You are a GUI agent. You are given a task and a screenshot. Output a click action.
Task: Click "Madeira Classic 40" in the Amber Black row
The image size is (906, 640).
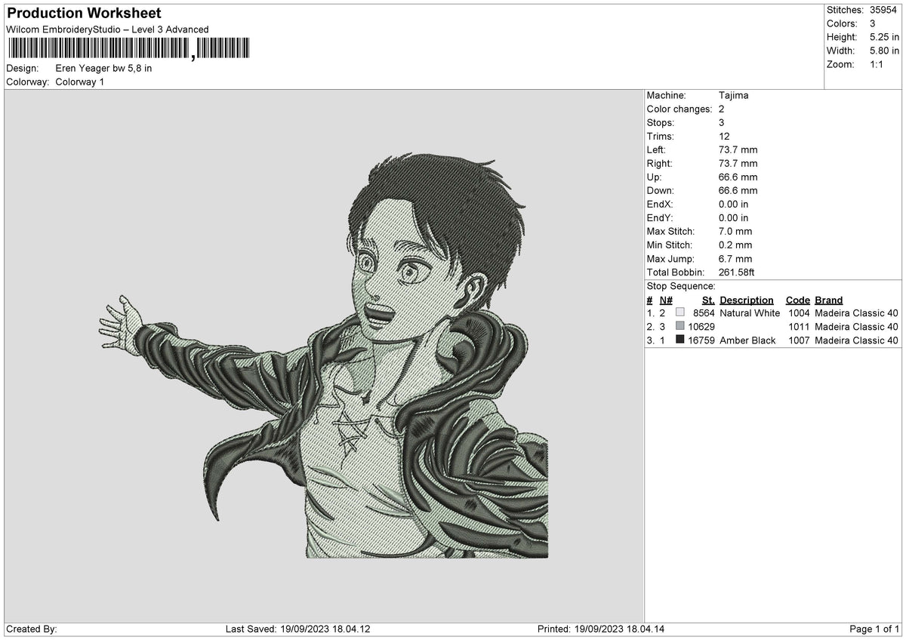pyautogui.click(x=857, y=340)
